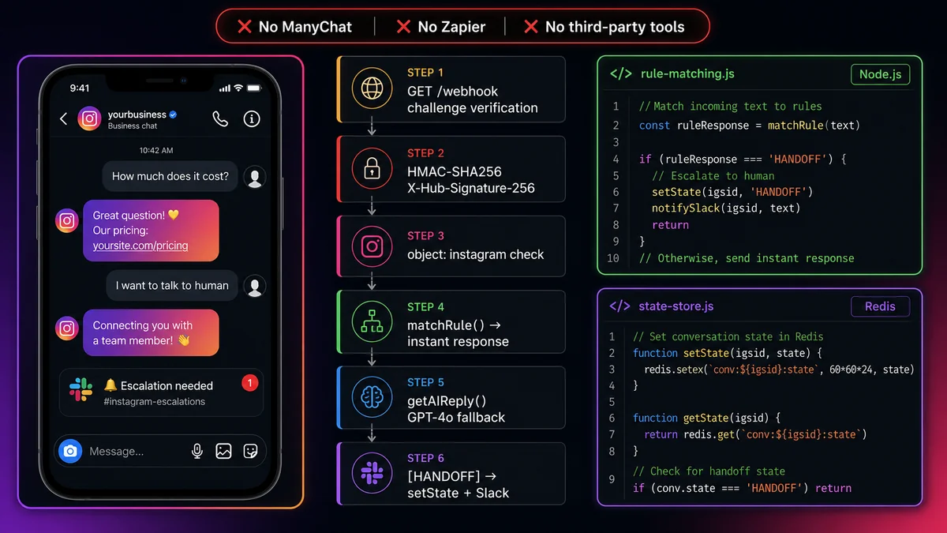Screen dimensions: 947x533
Task: Click code line 'setState(igsid, 'HANDOFF')' in rule-matching.js
Action: (x=732, y=192)
